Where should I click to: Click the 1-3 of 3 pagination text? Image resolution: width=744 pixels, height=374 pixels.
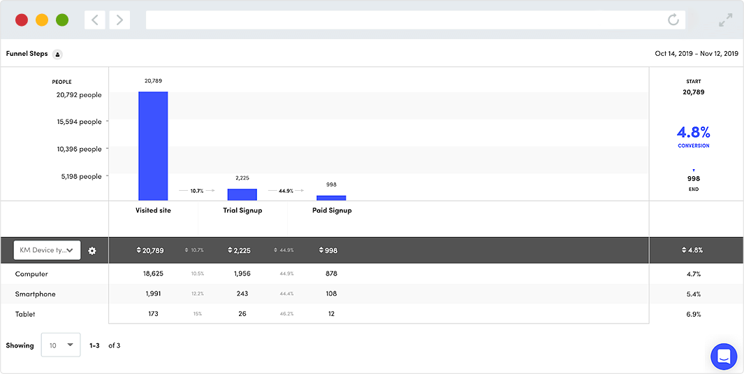point(105,345)
